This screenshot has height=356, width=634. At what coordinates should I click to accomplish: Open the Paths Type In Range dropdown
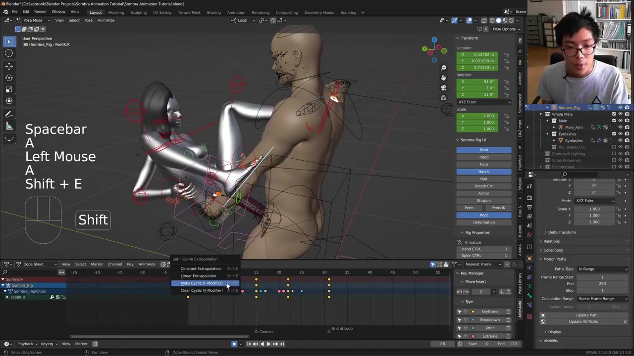(603, 269)
